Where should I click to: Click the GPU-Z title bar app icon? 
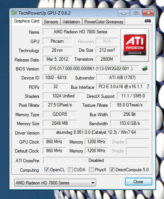tap(14, 13)
